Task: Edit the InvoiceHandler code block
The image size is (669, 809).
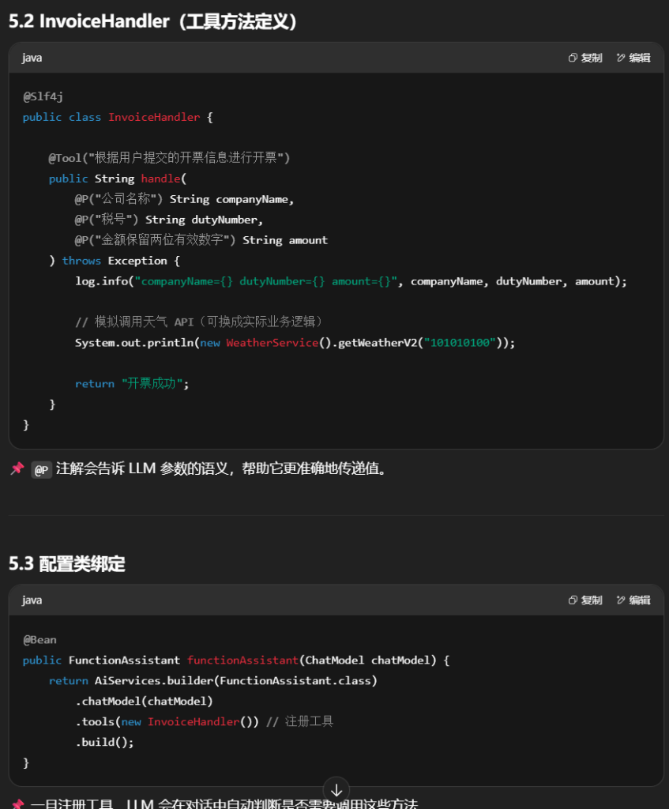Action: pos(633,58)
